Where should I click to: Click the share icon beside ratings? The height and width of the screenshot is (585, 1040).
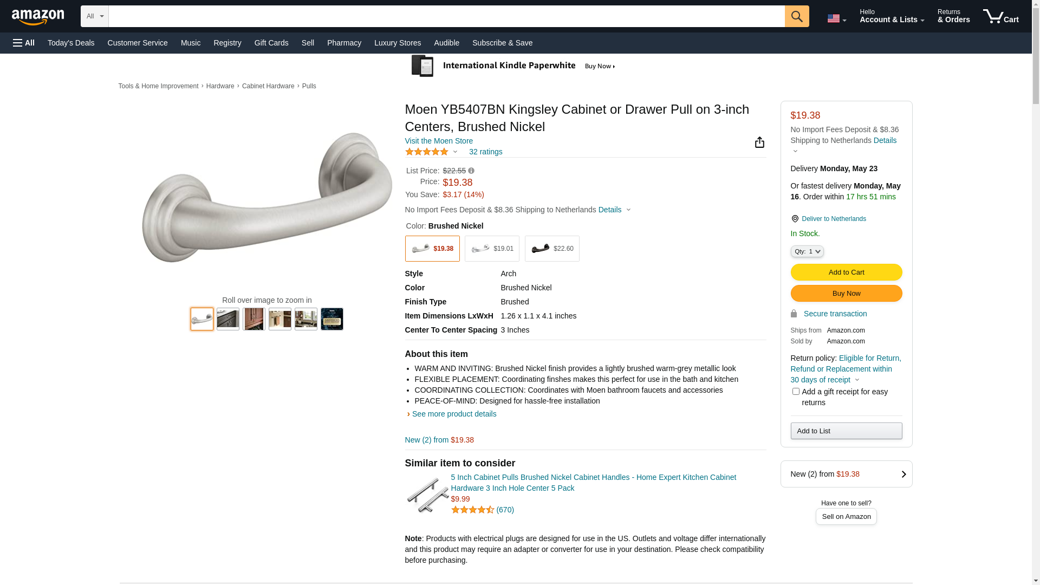759,142
